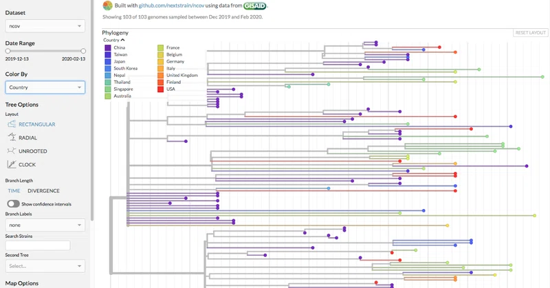Open the Dataset ncov dropdown
This screenshot has width=550, height=288.
click(x=45, y=26)
